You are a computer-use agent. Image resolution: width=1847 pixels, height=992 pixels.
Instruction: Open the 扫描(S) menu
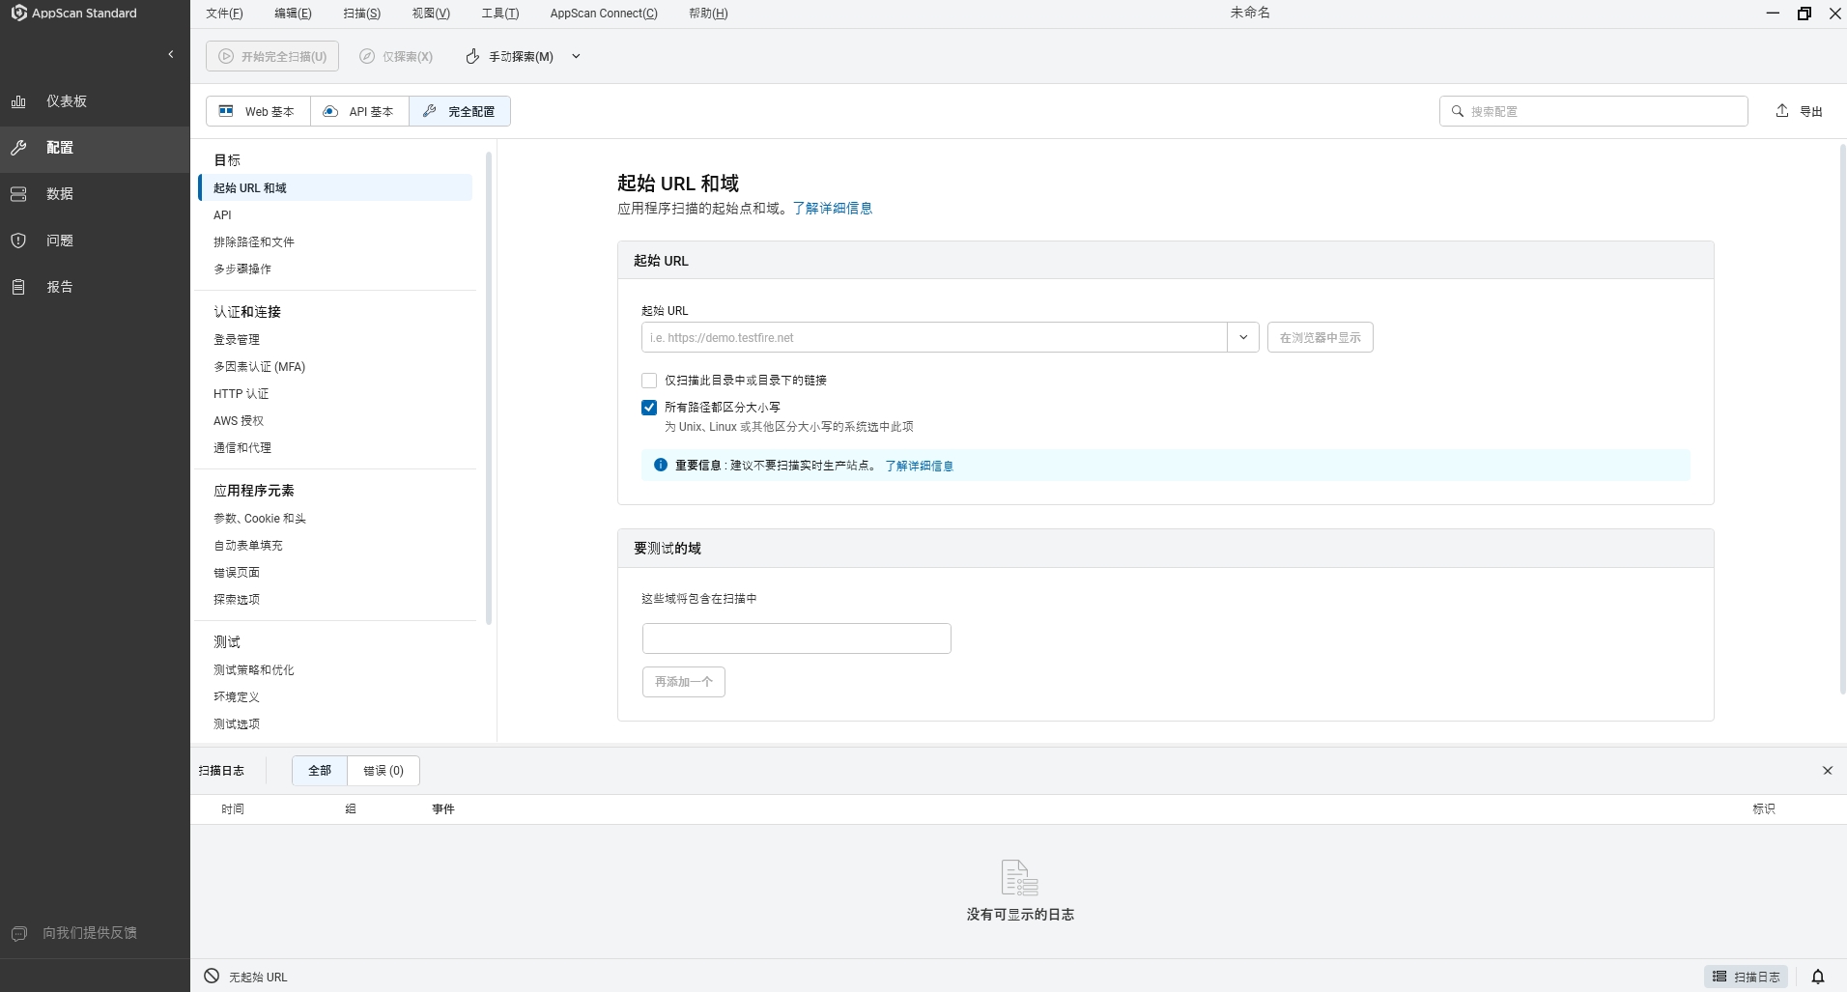361,14
